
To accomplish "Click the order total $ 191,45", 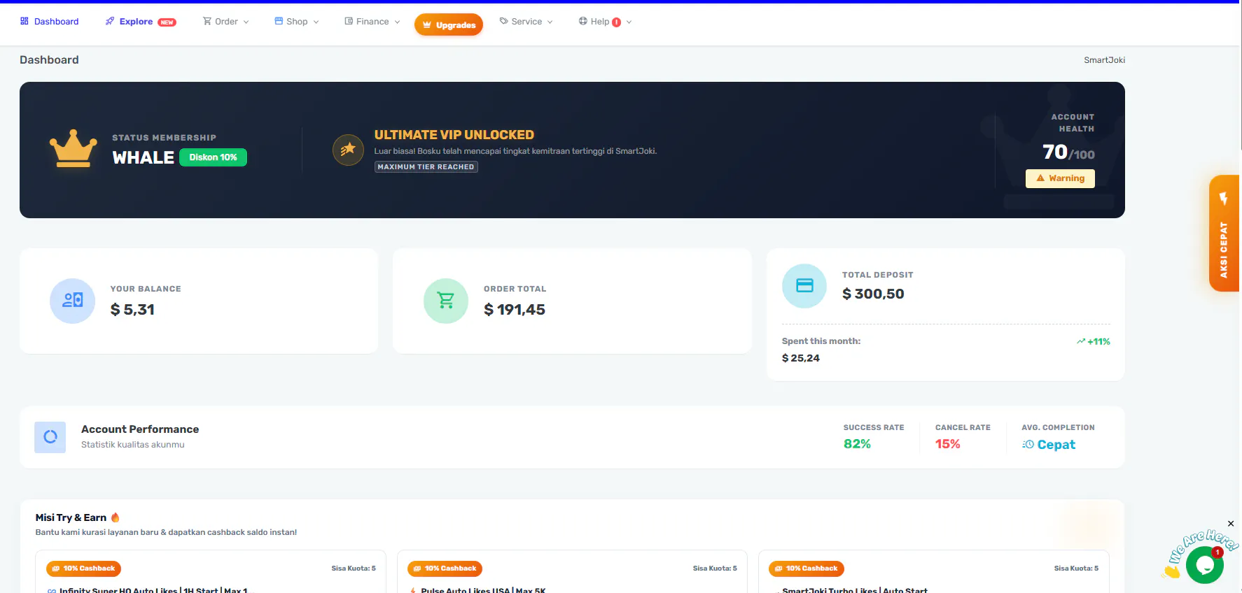I will [x=515, y=310].
